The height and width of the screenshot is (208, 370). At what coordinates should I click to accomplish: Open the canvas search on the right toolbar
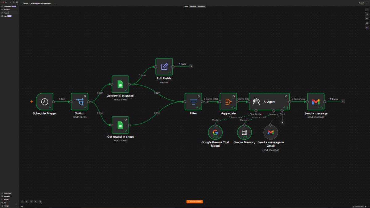click(x=367, y=14)
